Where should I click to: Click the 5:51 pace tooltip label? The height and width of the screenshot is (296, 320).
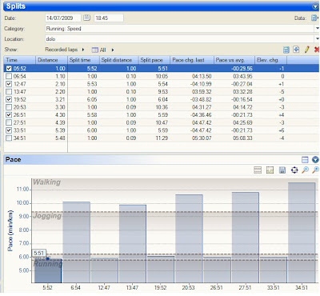click(39, 253)
